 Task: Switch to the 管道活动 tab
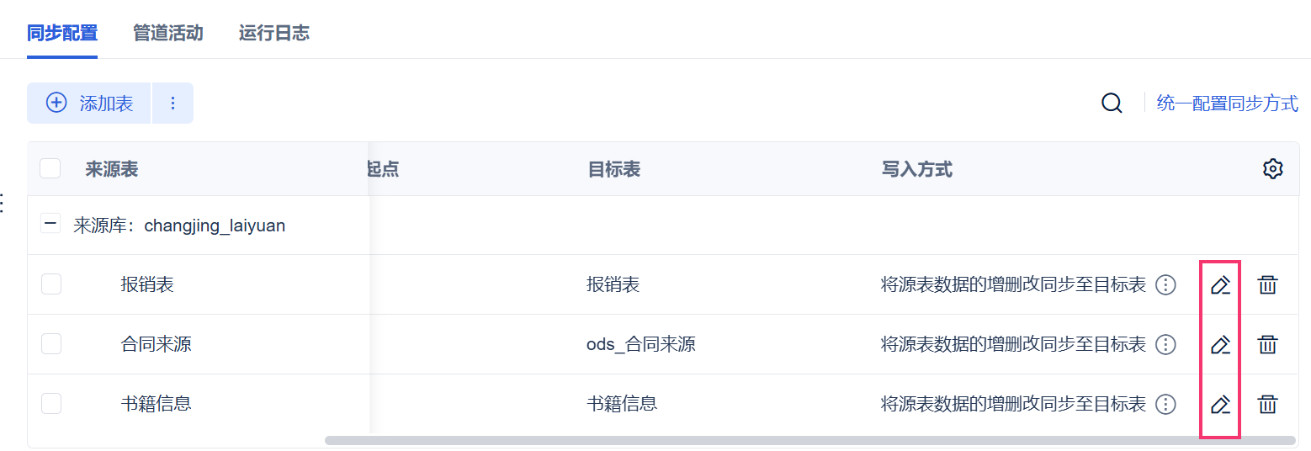[167, 34]
